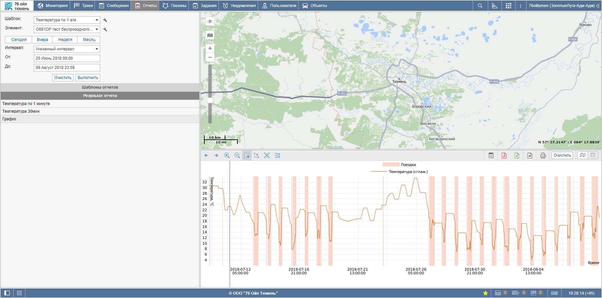Click the map zoom-in plus button

pos(210,48)
